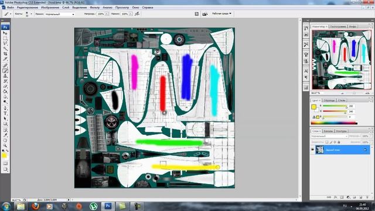
Task: Open the Файл menu
Action: (x=11, y=8)
